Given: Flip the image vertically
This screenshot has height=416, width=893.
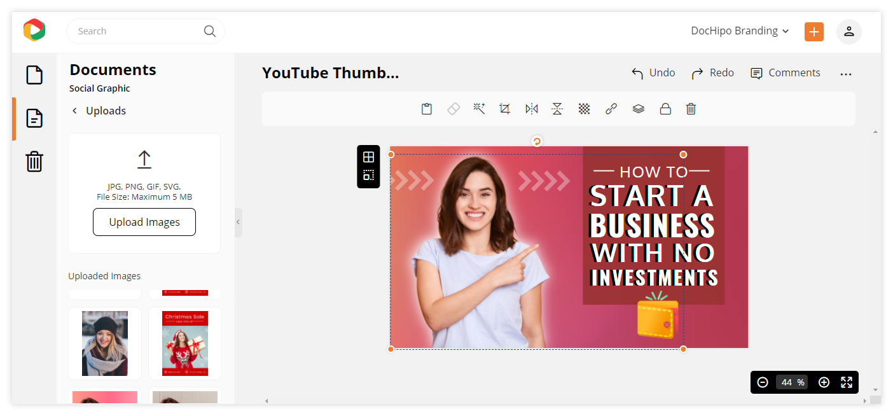Looking at the screenshot, I should pyautogui.click(x=557, y=109).
